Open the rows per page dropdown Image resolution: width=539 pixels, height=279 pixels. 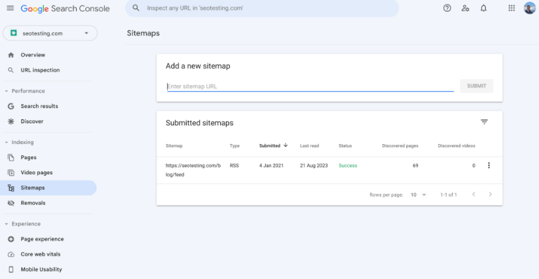(x=418, y=195)
